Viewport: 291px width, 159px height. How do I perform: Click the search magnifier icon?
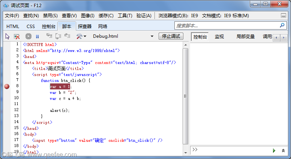click(x=282, y=25)
